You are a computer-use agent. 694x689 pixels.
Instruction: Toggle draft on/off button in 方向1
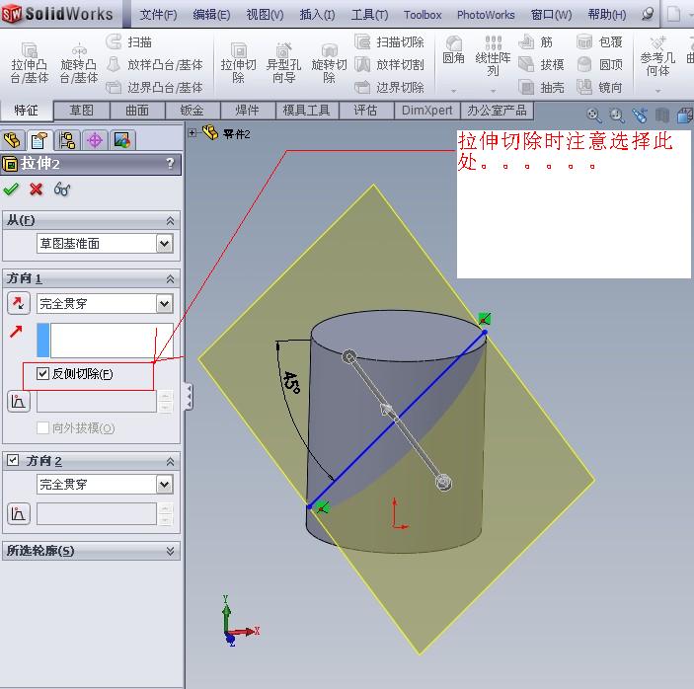[x=19, y=402]
